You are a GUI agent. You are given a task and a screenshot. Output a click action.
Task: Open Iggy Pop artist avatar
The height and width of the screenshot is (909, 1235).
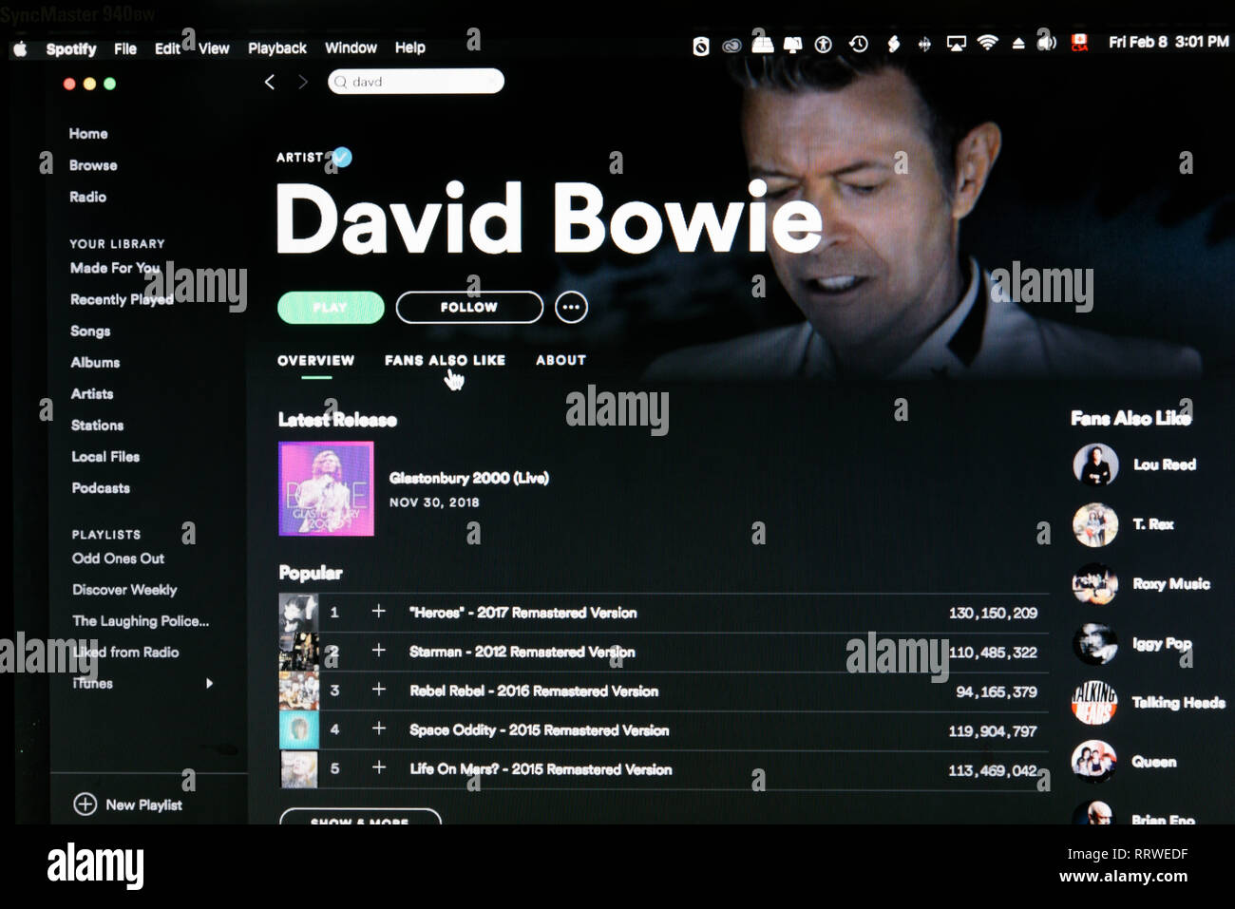click(x=1095, y=644)
